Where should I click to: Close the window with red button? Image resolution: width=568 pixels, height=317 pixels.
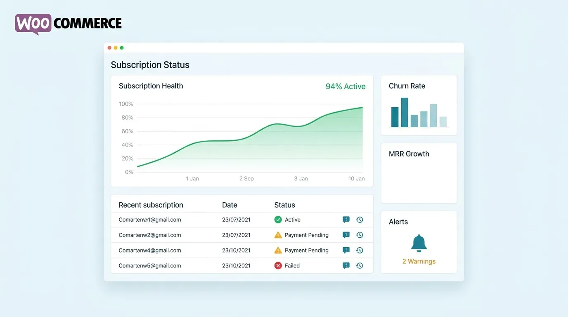[109, 48]
